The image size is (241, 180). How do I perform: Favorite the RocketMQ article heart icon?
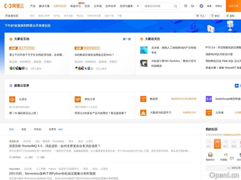pyautogui.click(x=38, y=157)
